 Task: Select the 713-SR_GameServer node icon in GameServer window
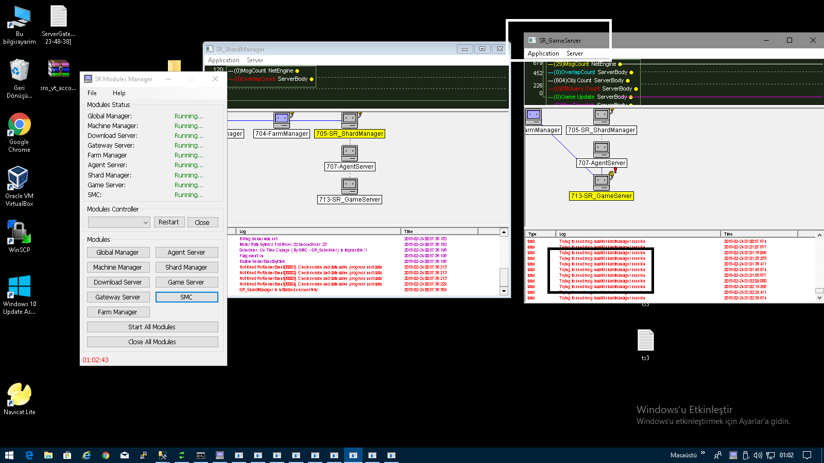coord(602,183)
